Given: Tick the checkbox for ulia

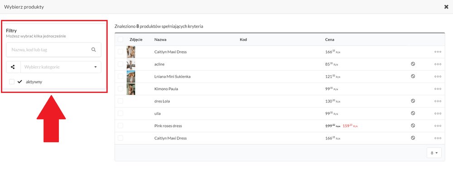Looking at the screenshot, I should [120, 113].
